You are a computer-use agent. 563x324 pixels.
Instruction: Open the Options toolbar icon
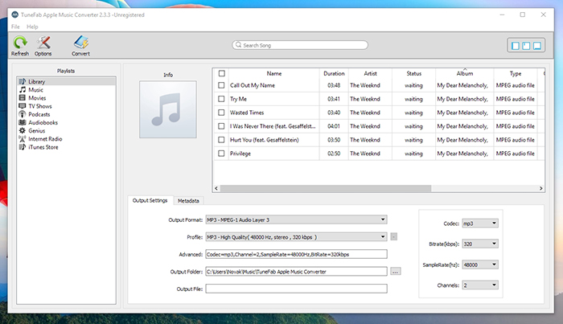tap(43, 43)
